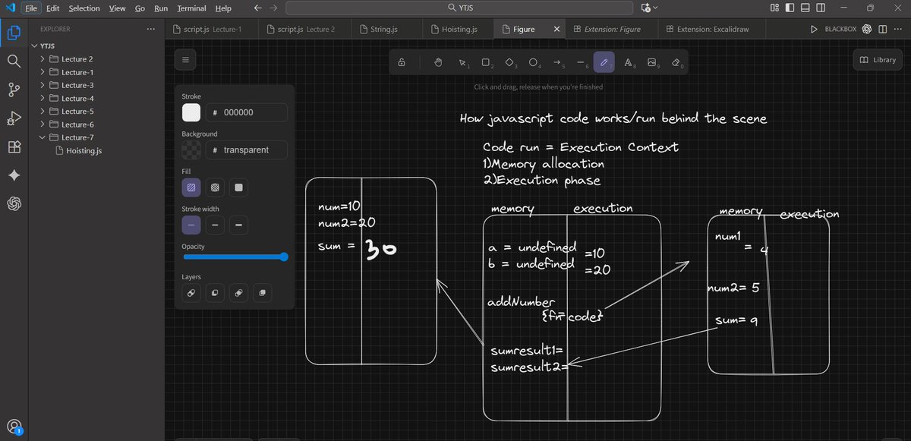Expand the Lecture-5 folder
911x441 pixels.
43,111
